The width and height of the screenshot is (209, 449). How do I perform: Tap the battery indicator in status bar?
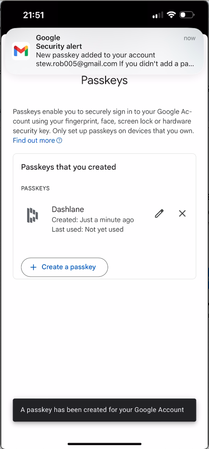187,15
